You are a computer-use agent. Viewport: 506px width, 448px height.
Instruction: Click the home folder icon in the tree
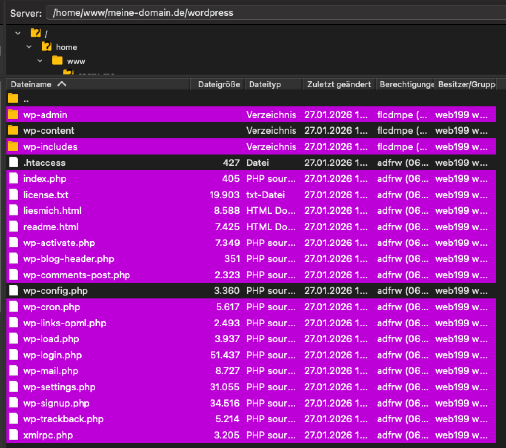[x=45, y=47]
